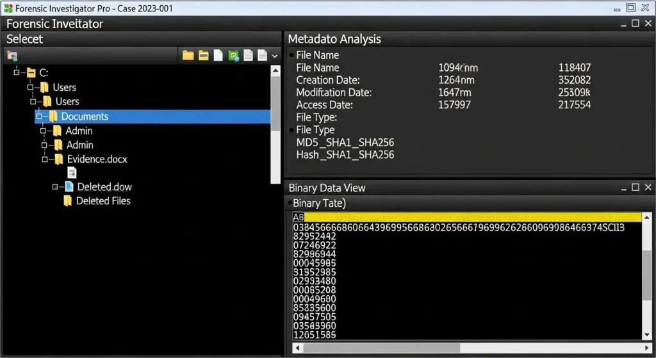Select the highlighted A8 binary row
This screenshot has width=656, height=358.
pyautogui.click(x=467, y=217)
